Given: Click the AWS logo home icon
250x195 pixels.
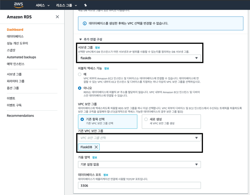Looking at the screenshot, I should (x=18, y=5).
